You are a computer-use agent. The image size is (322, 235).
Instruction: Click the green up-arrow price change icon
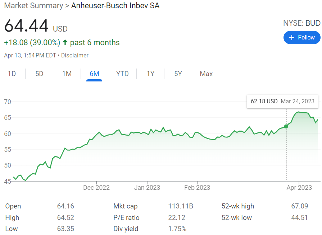(65, 42)
